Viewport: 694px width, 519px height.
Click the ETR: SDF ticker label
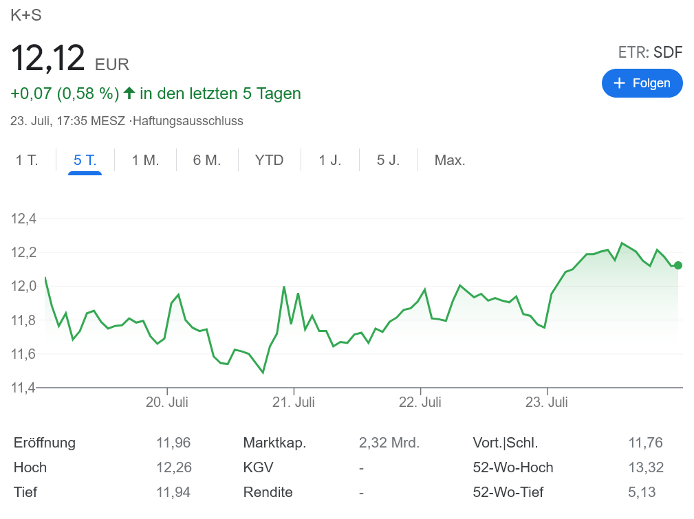[650, 52]
